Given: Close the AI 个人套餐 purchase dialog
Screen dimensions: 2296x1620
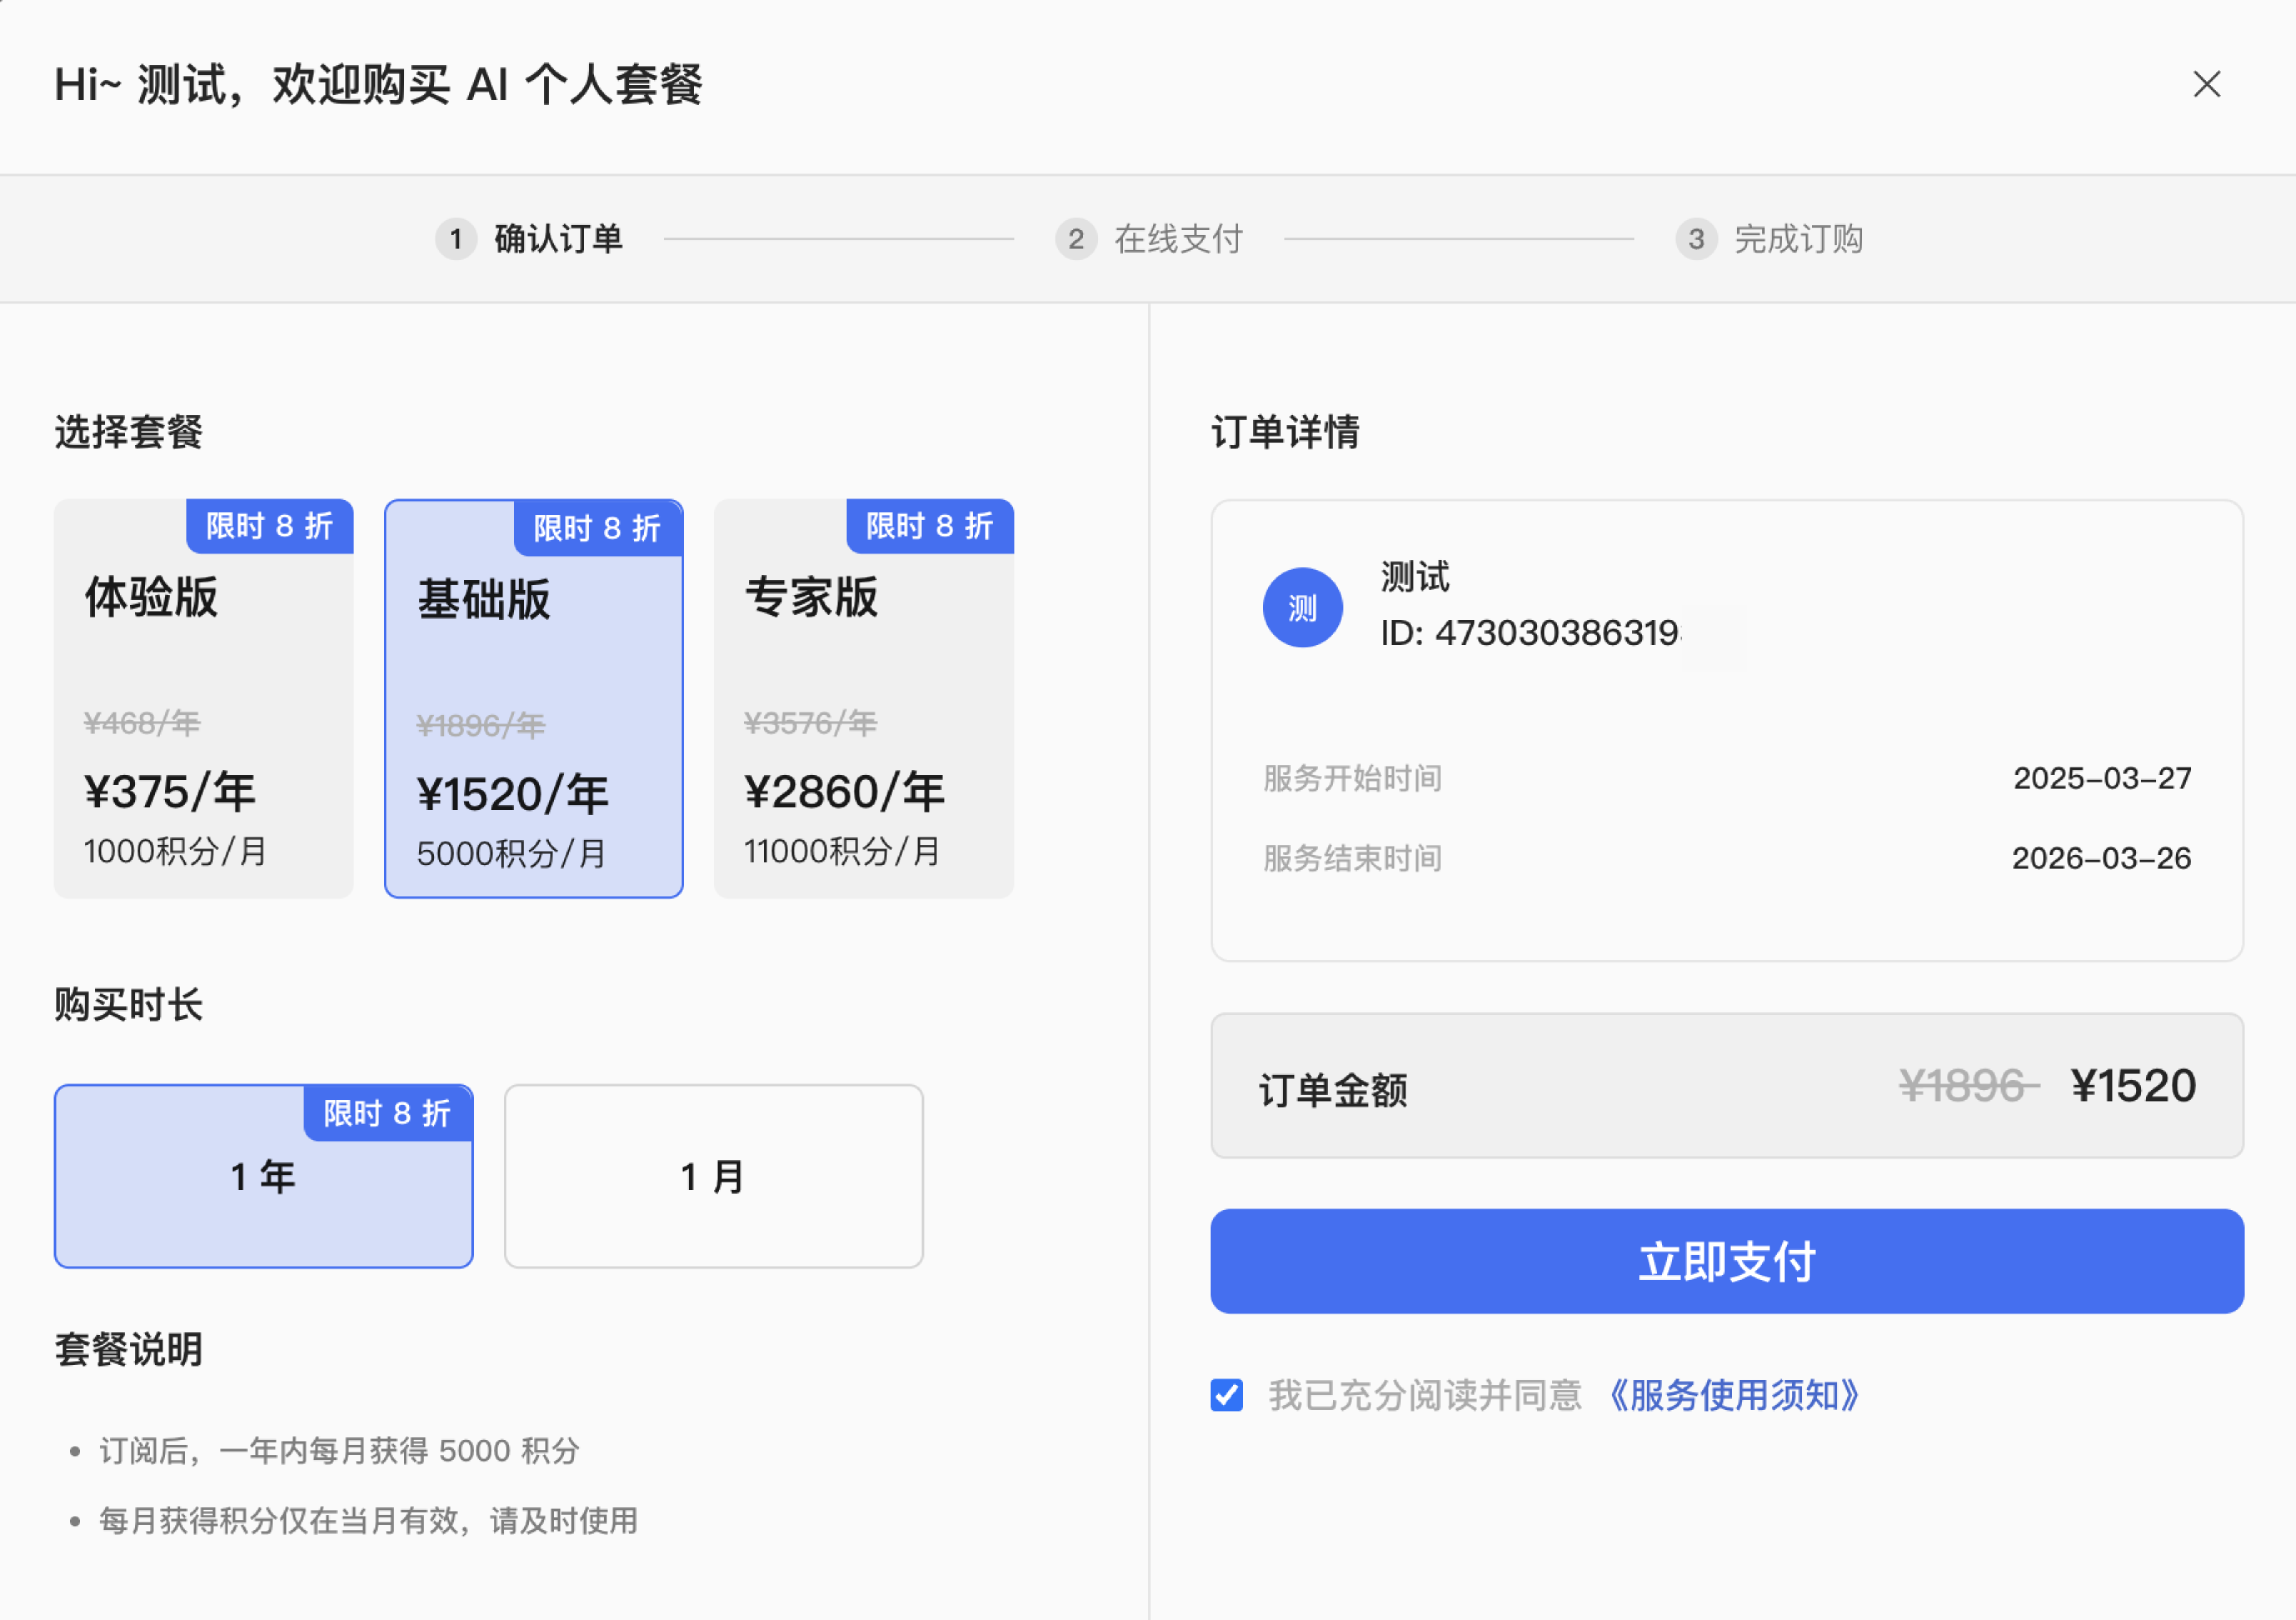Looking at the screenshot, I should coord(2206,84).
